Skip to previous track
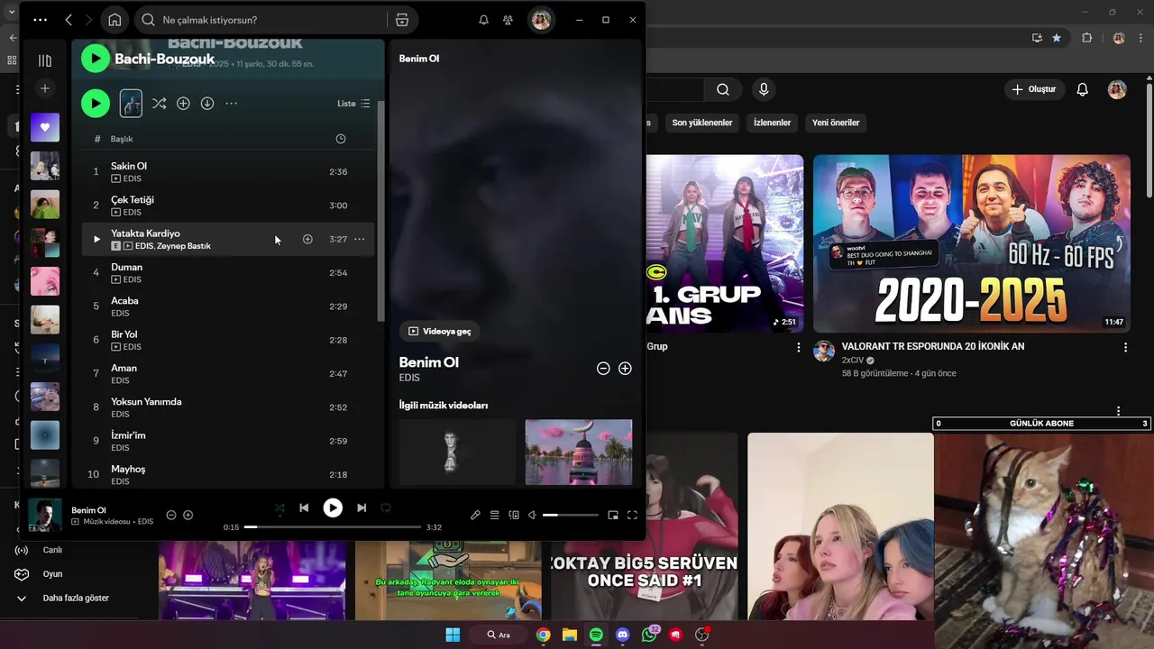 (304, 507)
